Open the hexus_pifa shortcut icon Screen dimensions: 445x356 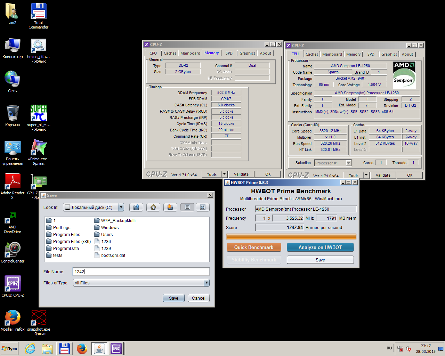(x=39, y=50)
